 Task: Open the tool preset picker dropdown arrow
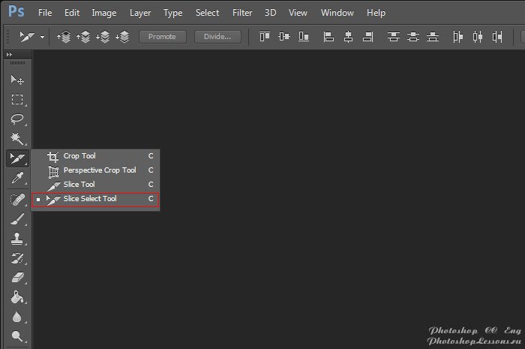click(x=42, y=37)
